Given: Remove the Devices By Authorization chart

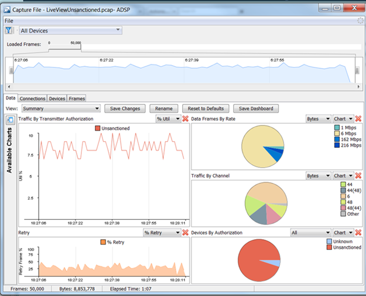Looking at the screenshot, I should (x=358, y=233).
